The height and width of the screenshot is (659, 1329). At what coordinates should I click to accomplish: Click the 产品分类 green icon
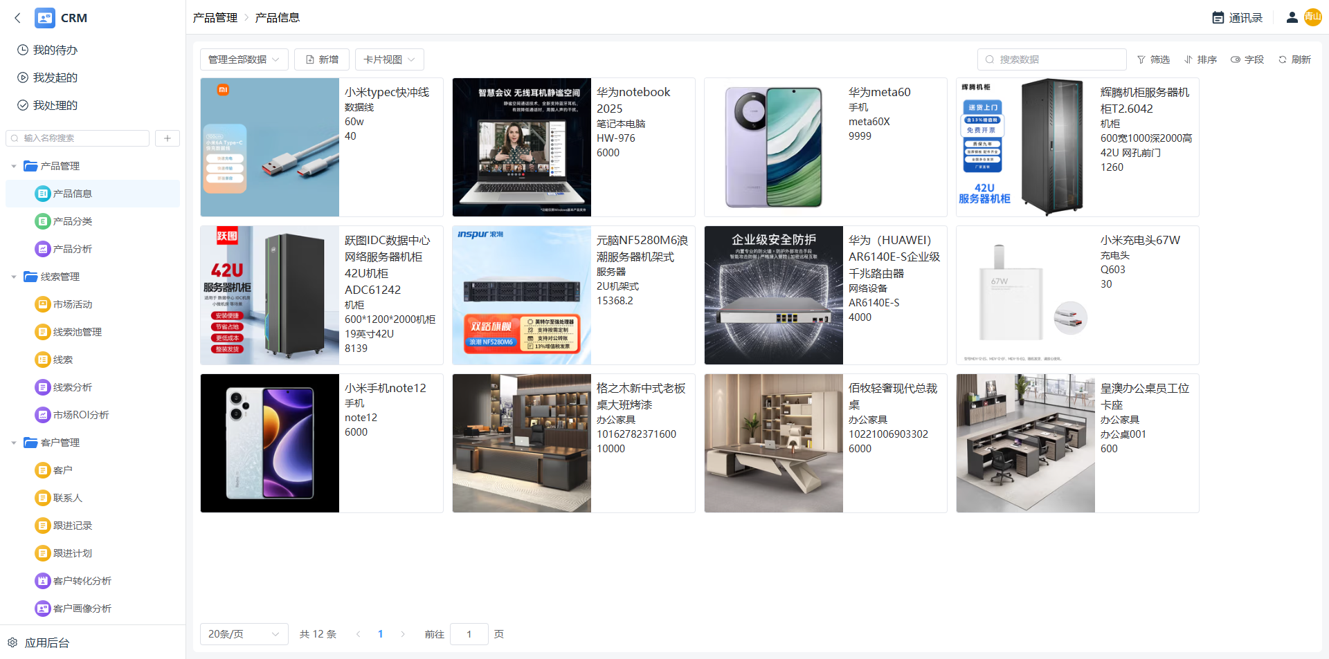click(43, 221)
